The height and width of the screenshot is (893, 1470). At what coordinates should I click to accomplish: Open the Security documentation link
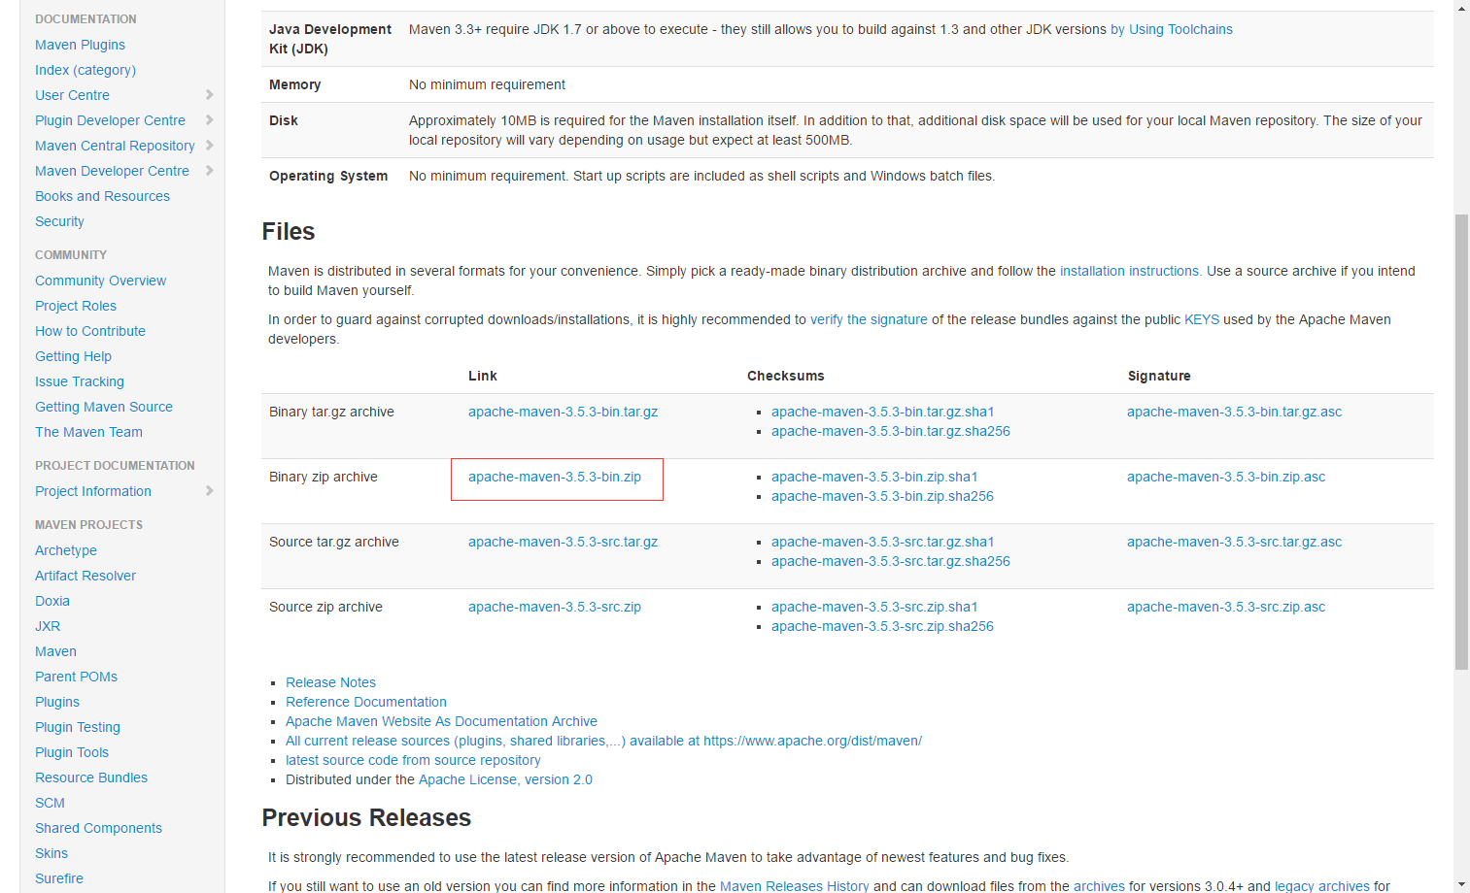click(59, 221)
